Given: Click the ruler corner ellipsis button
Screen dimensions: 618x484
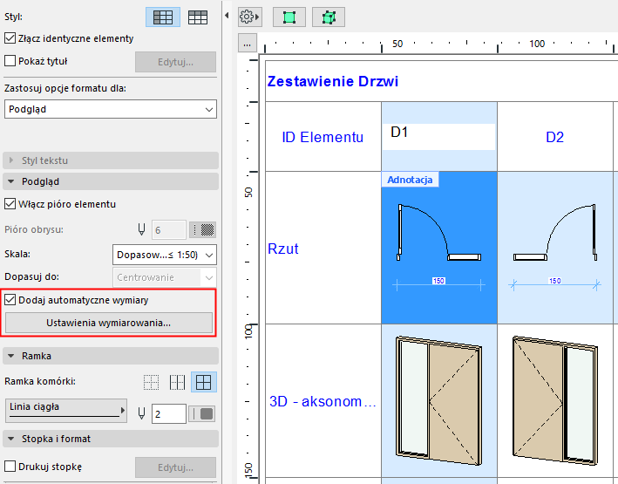Looking at the screenshot, I should (247, 44).
